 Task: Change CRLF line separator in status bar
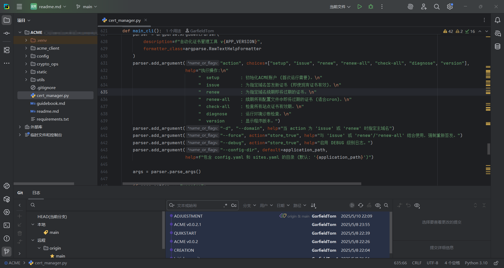coord(417,263)
